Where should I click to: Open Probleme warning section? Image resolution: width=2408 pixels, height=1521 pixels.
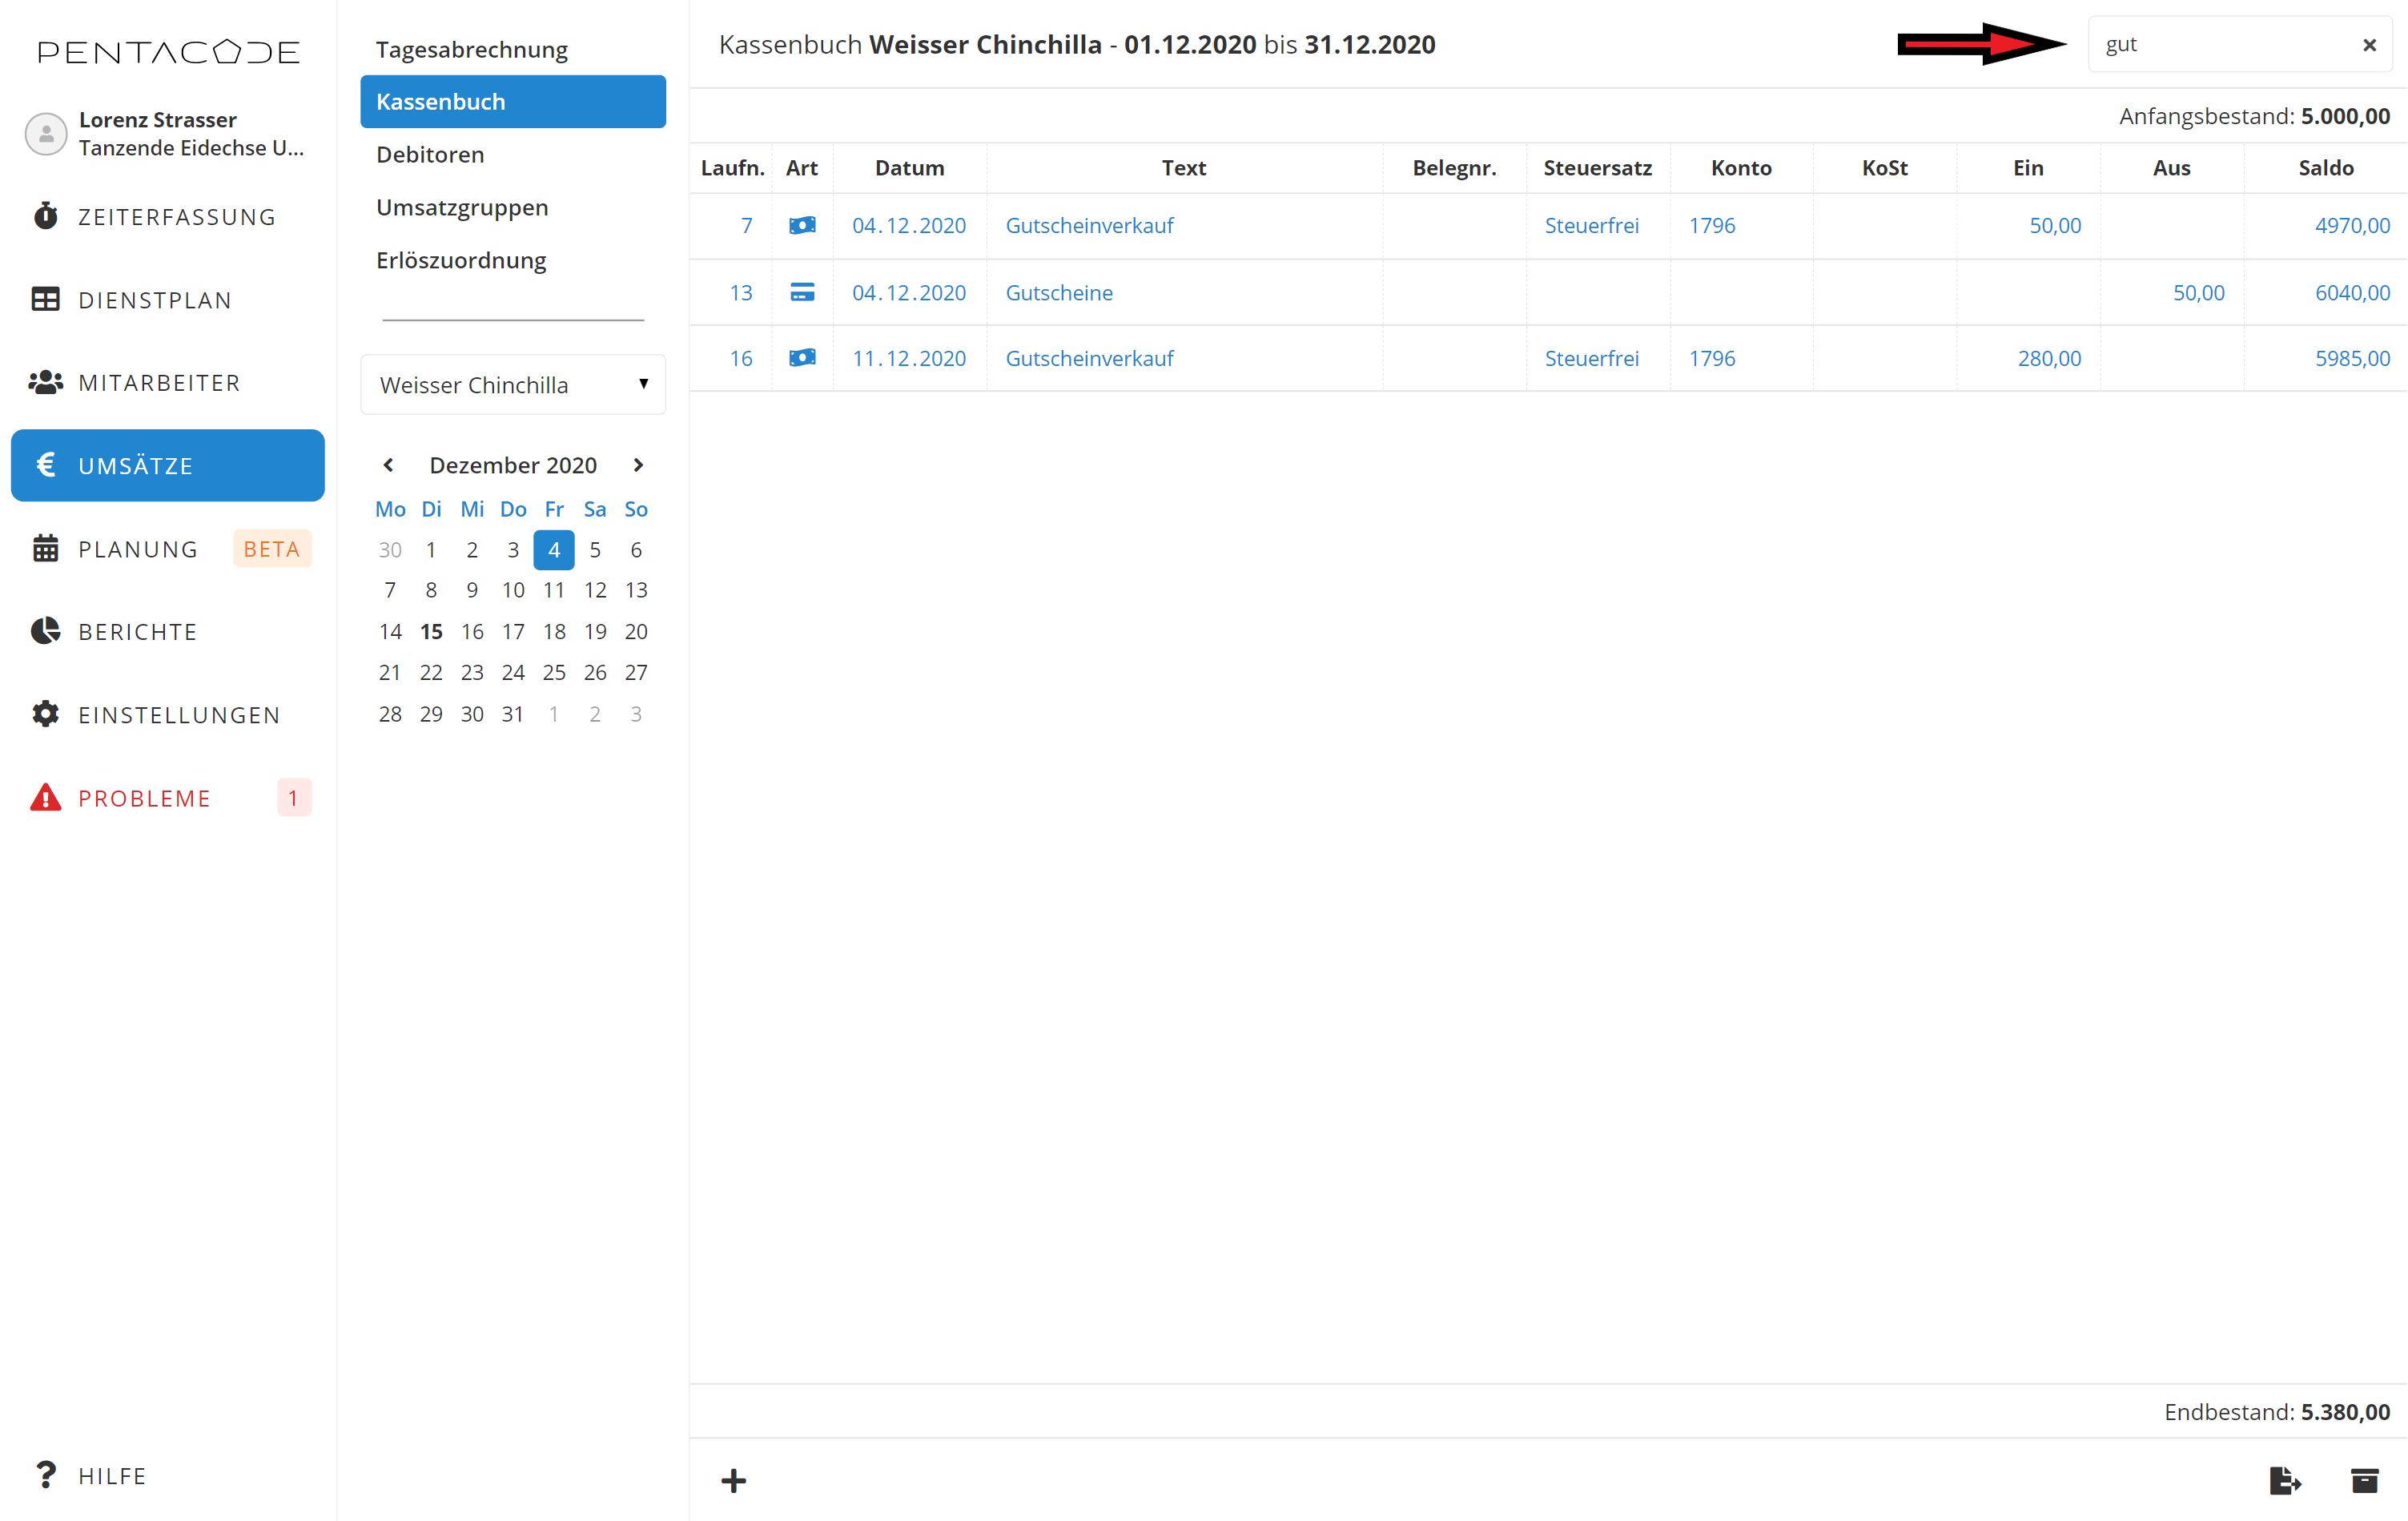click(145, 798)
